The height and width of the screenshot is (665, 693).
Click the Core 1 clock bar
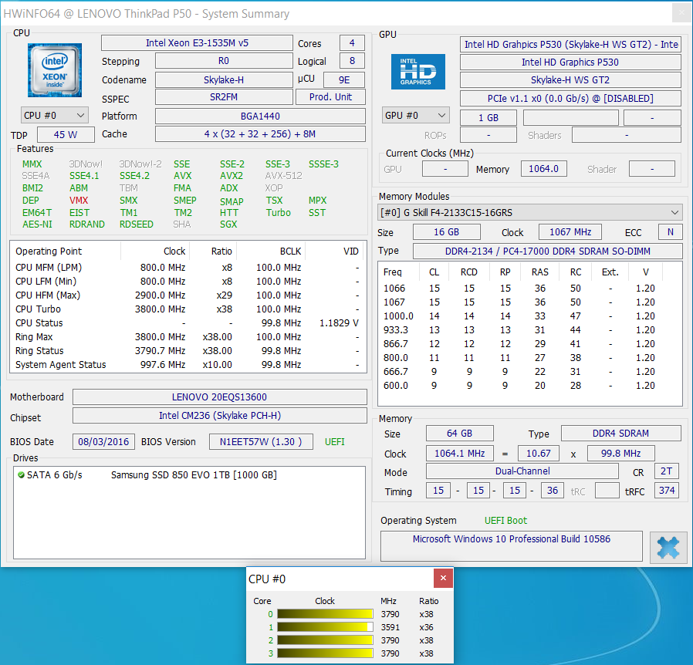(x=325, y=627)
